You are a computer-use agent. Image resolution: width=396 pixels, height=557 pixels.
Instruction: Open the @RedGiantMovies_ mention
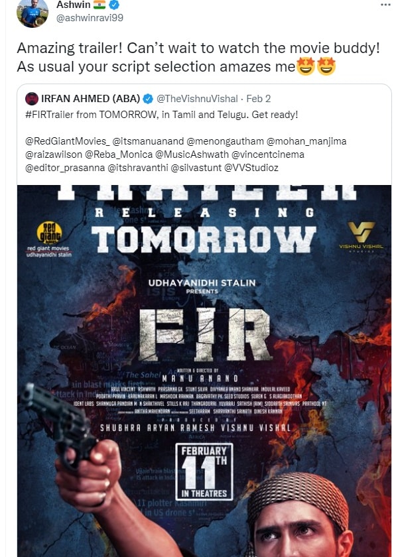(68, 141)
